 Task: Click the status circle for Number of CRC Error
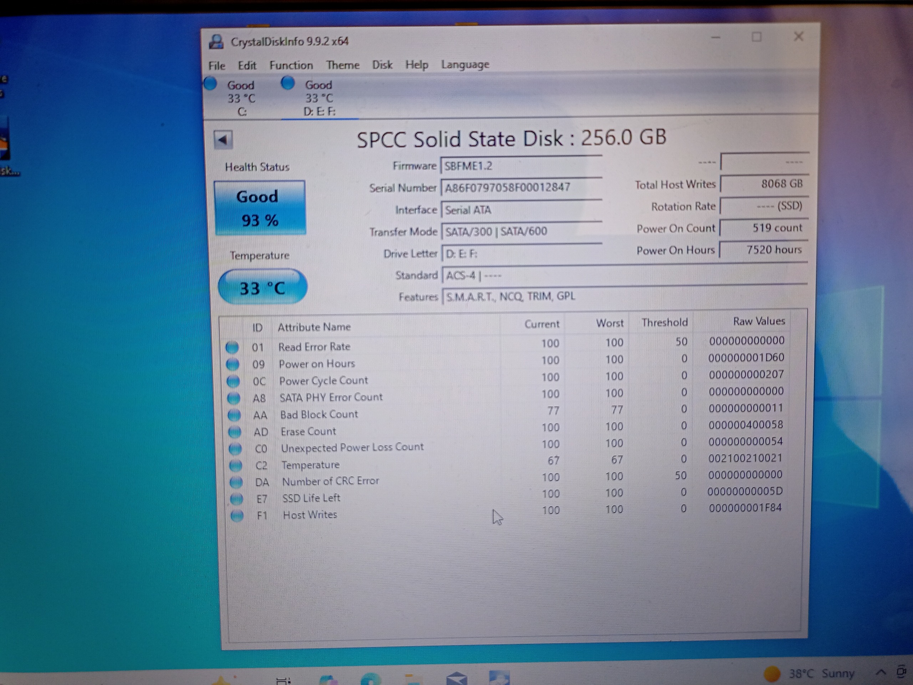(236, 482)
